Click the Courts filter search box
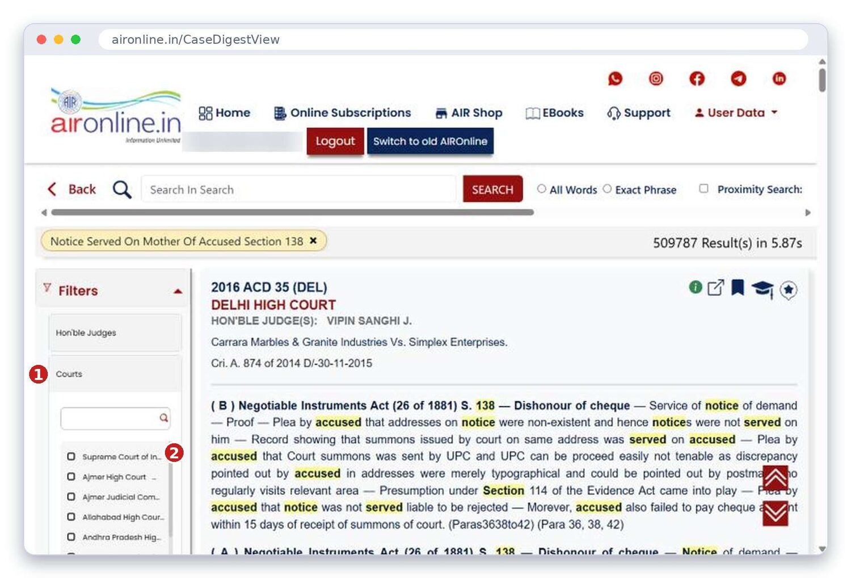 [x=115, y=418]
